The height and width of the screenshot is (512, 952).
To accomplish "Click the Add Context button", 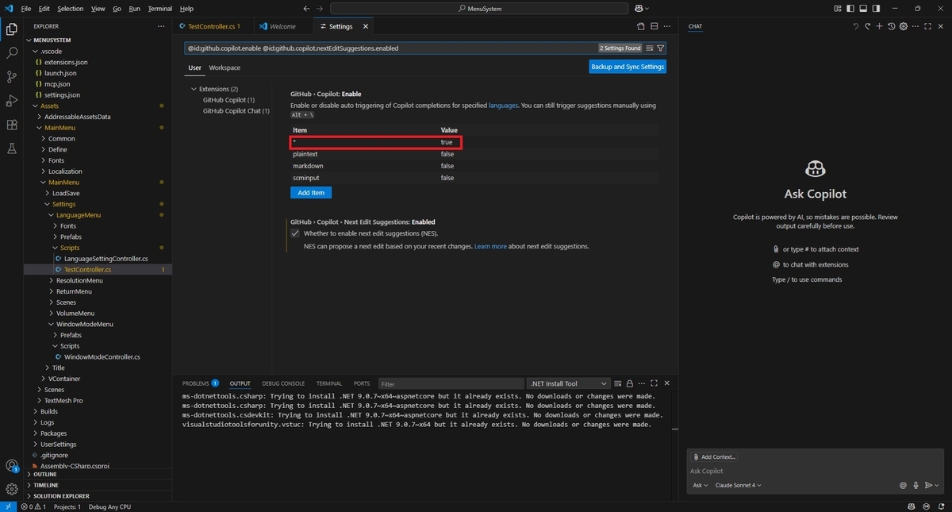I will pyautogui.click(x=715, y=457).
